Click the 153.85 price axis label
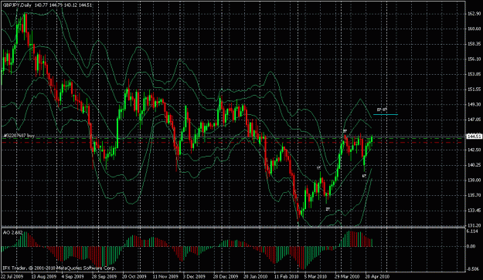483x280 pixels. 474,74
